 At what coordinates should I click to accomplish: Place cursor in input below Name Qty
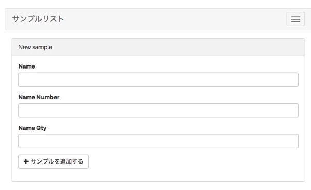click(x=158, y=141)
